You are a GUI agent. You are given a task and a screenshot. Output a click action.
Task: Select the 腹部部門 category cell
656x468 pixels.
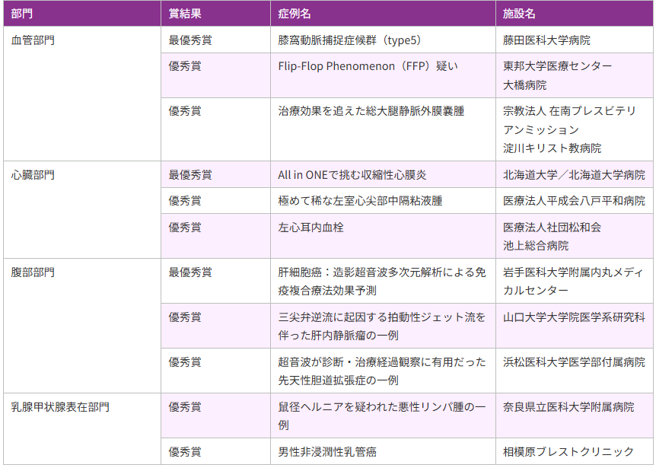[33, 272]
